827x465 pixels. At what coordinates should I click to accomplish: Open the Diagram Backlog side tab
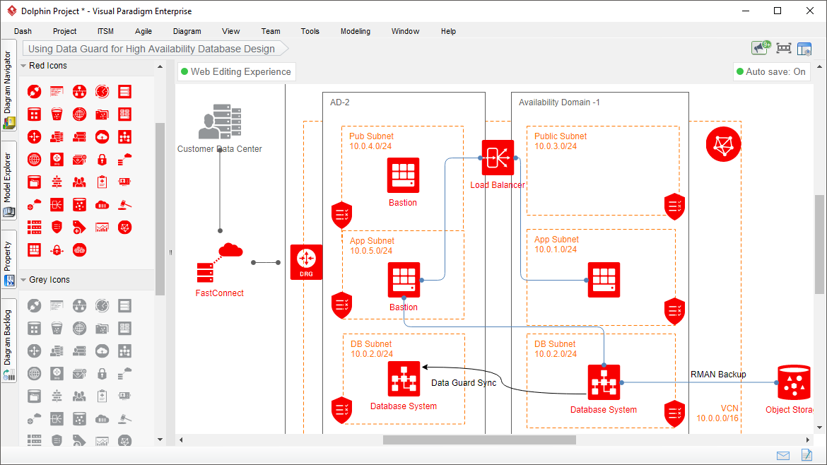coord(8,341)
